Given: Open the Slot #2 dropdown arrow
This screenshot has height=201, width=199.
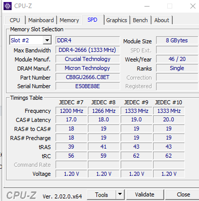Looking at the screenshot, I should pos(47,40).
